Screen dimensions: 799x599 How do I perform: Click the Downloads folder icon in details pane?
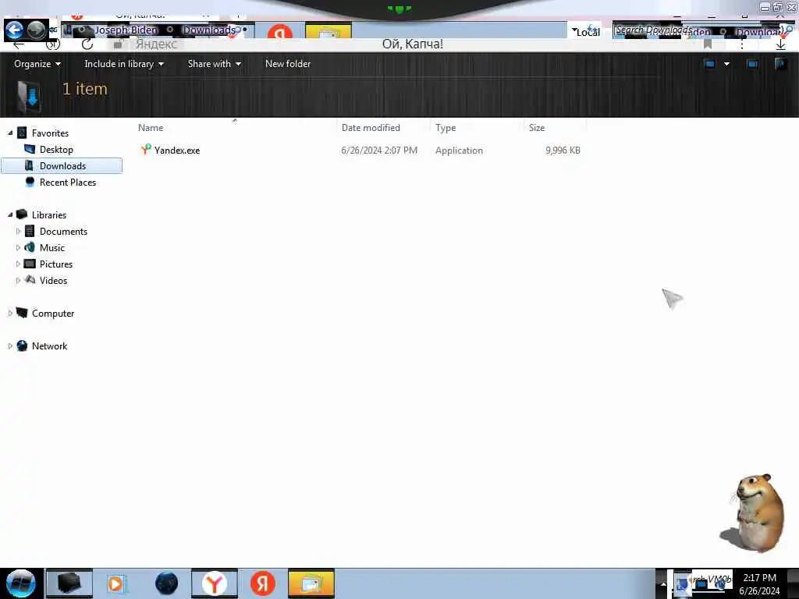tap(29, 96)
